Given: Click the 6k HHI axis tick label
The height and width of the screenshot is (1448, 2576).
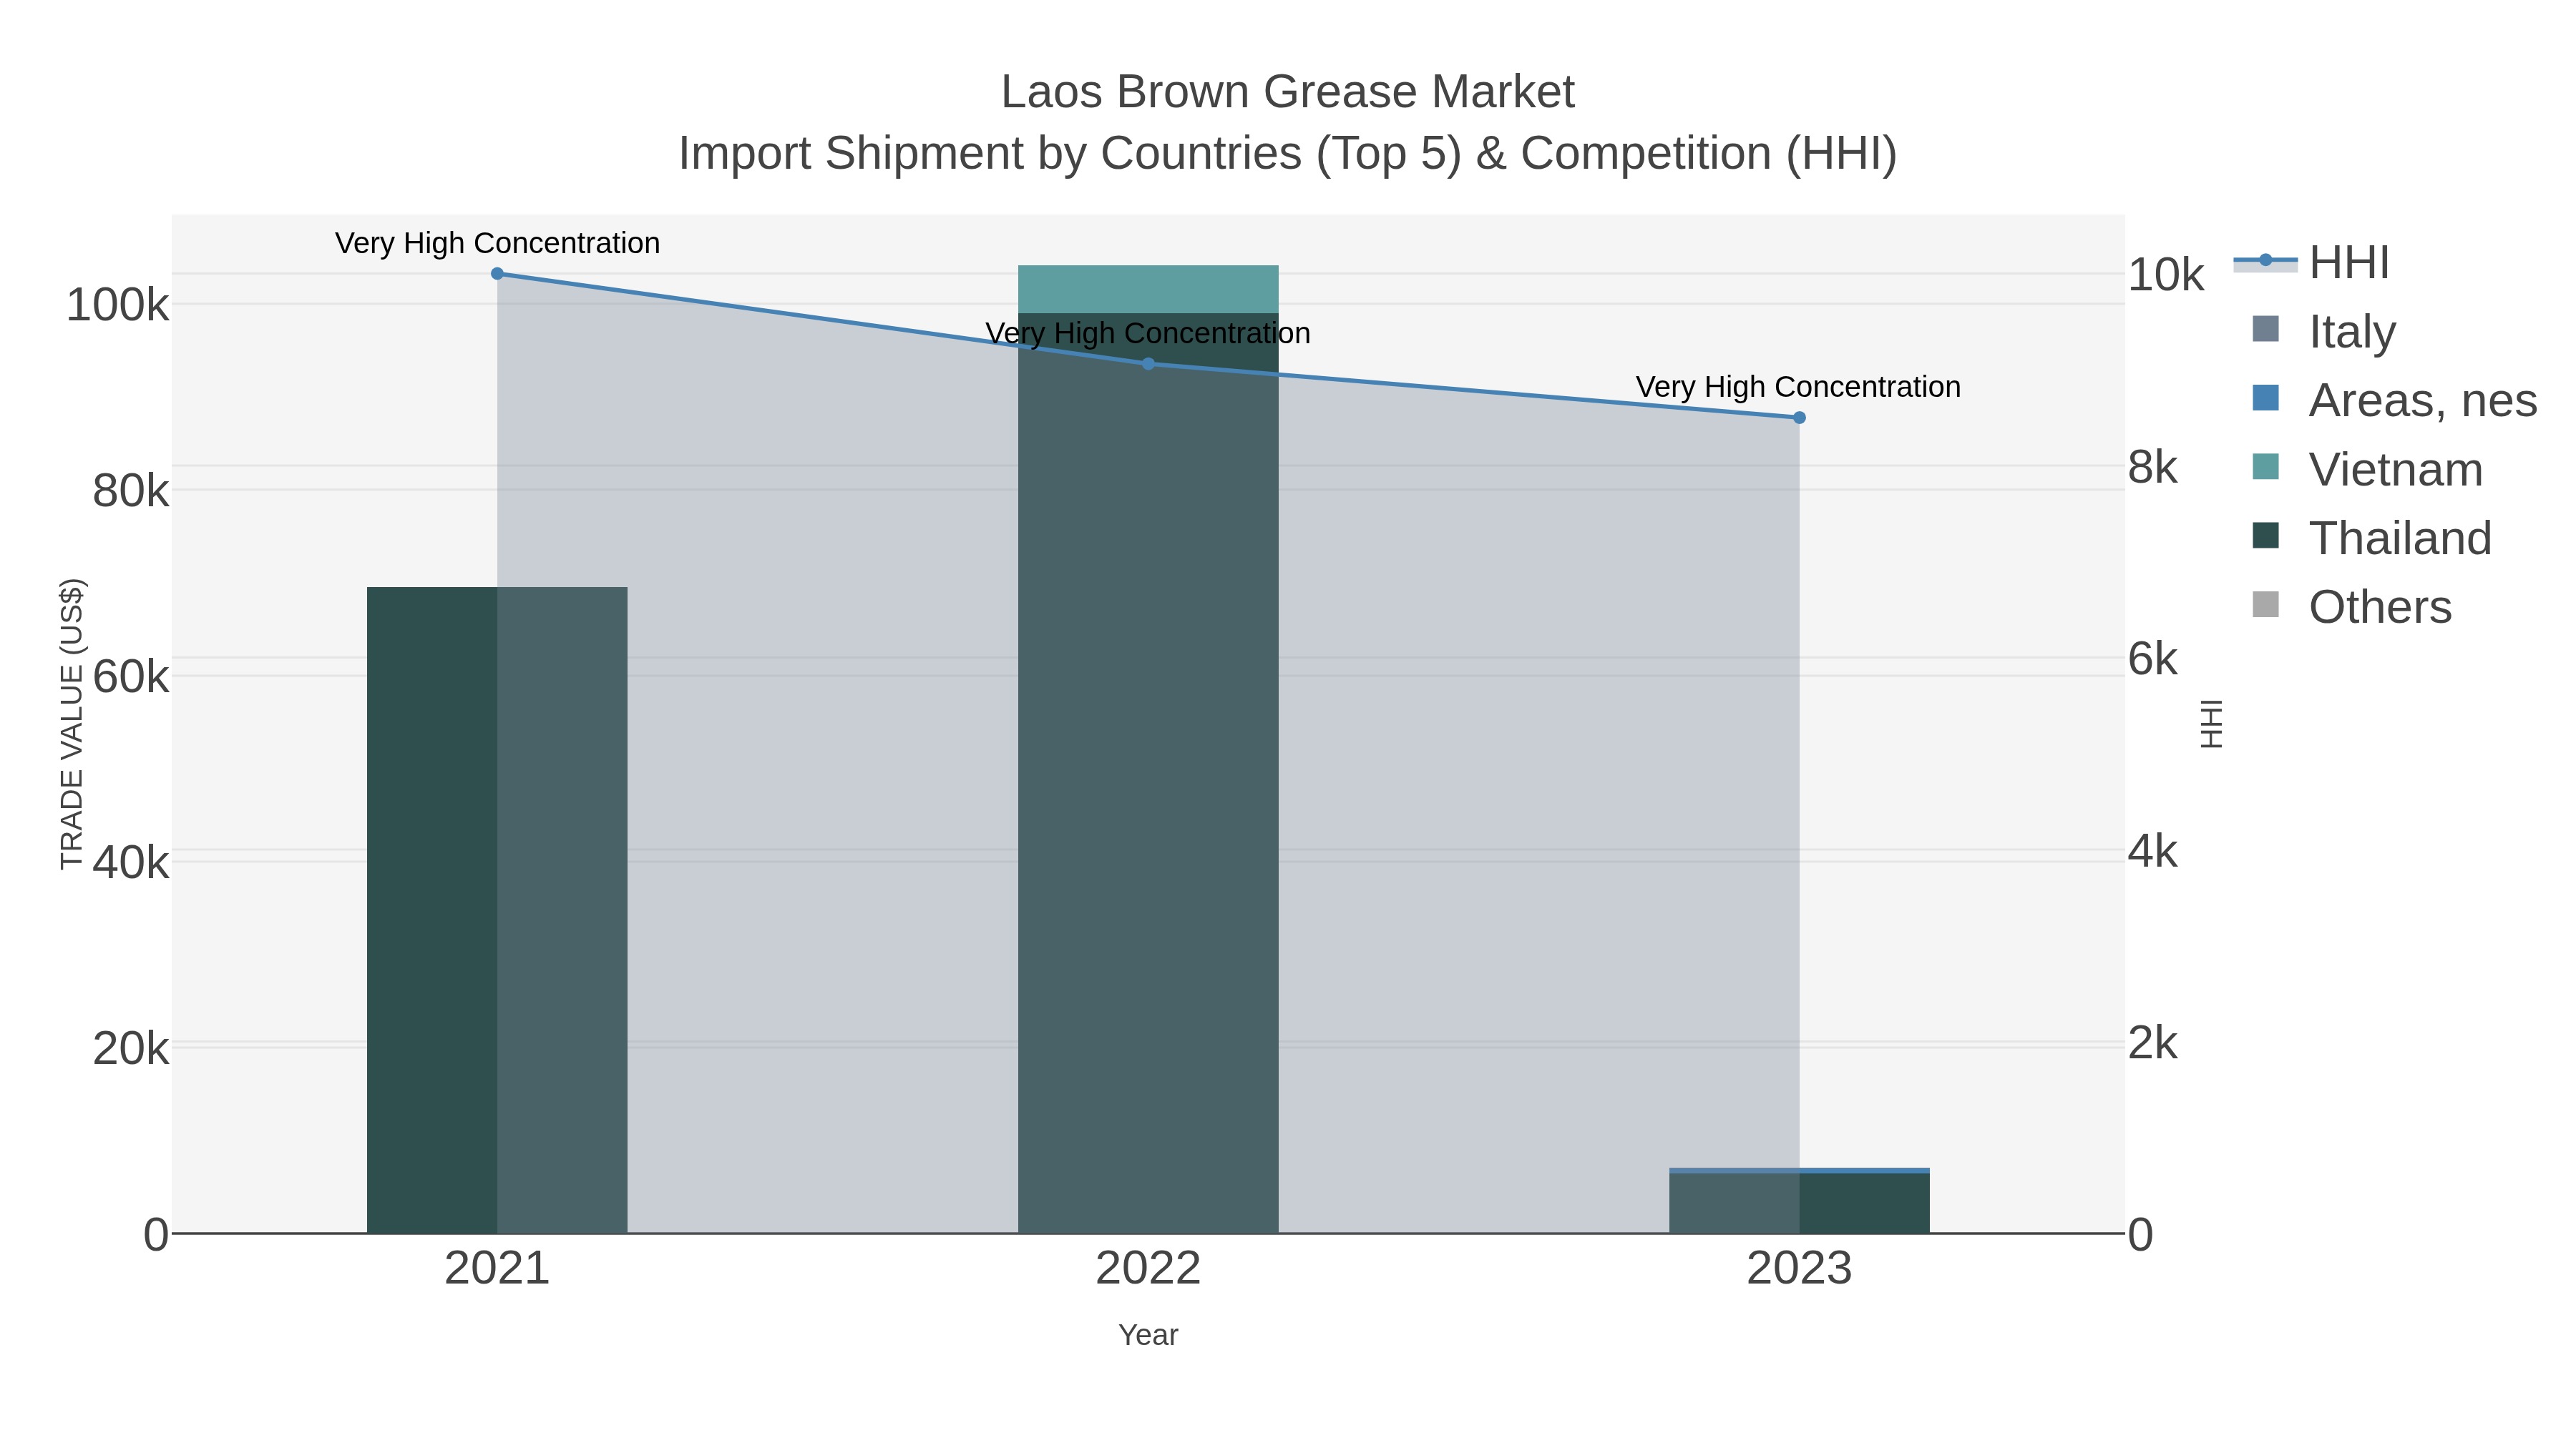Looking at the screenshot, I should (x=2153, y=659).
